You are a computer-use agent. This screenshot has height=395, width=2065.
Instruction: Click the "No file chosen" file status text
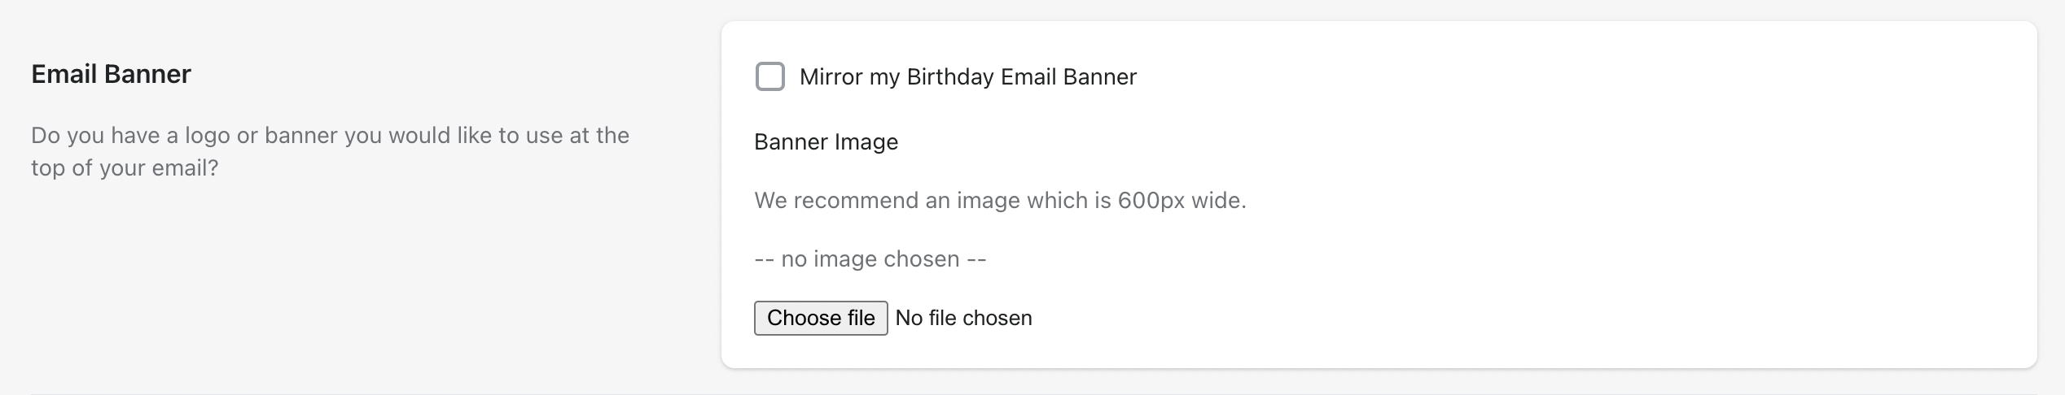pyautogui.click(x=963, y=318)
